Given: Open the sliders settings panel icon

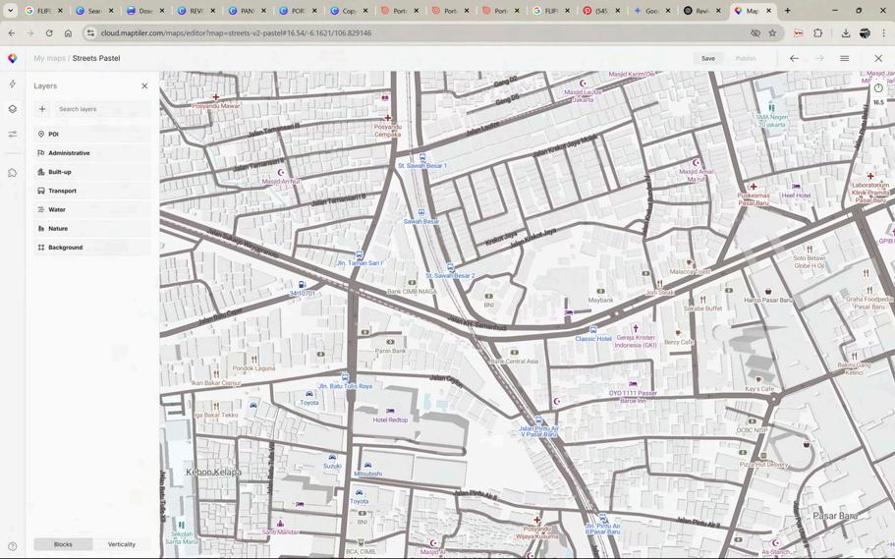Looking at the screenshot, I should pos(13,135).
